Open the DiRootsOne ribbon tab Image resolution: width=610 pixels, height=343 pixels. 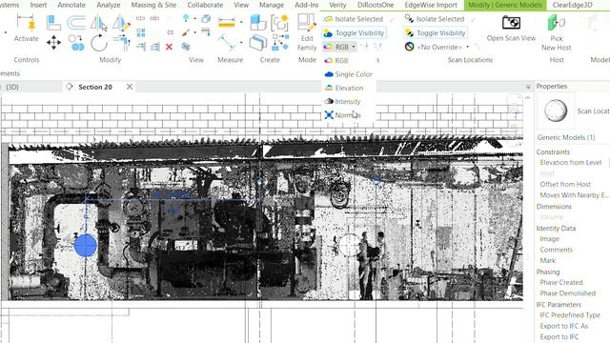click(376, 5)
